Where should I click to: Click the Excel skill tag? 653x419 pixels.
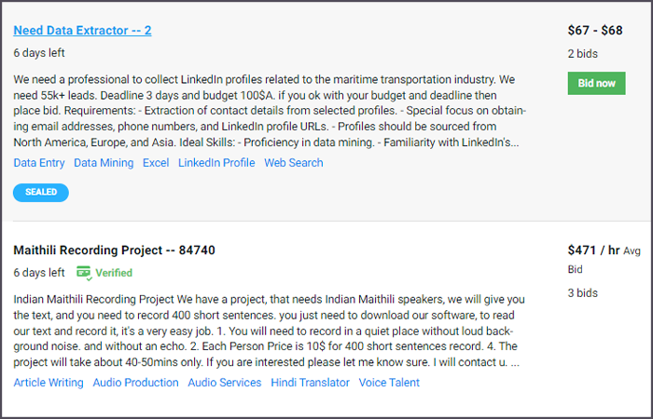tap(156, 163)
